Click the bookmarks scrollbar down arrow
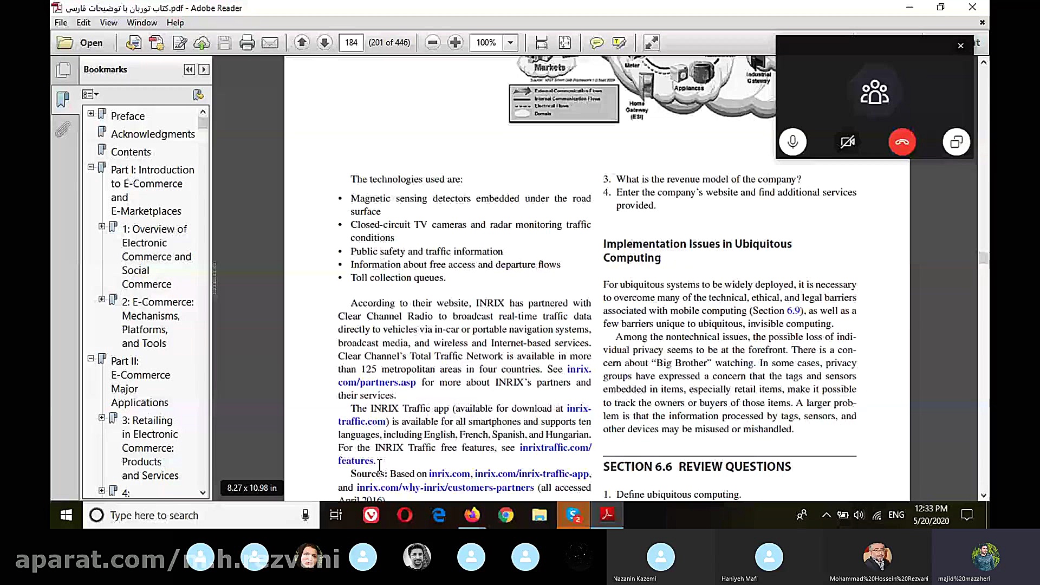Screen dimensions: 1040x585 (203, 492)
